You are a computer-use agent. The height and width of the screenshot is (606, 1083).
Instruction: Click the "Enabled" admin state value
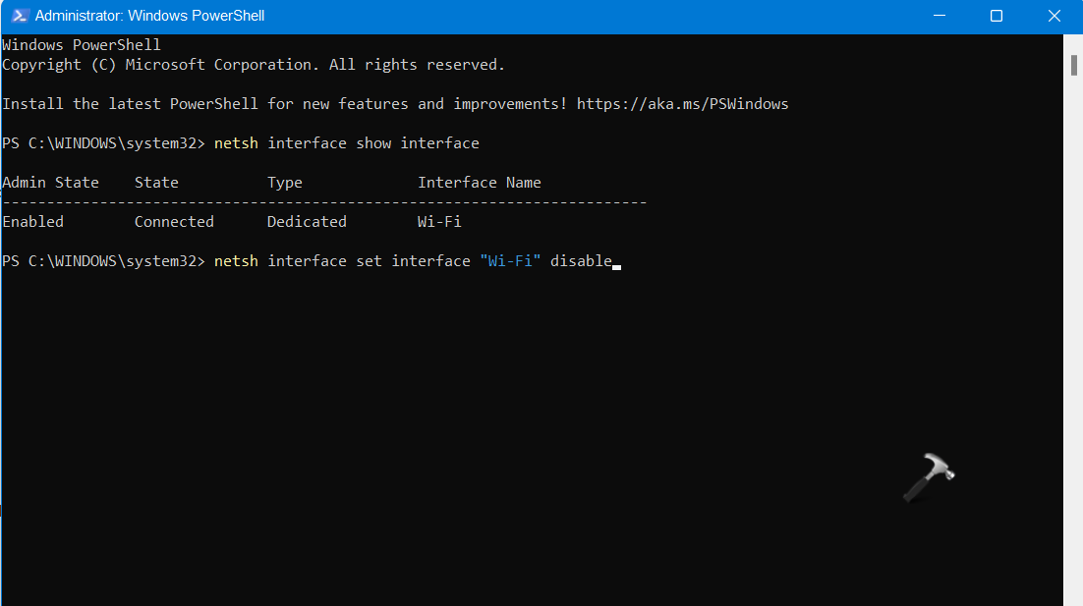pyautogui.click(x=32, y=222)
